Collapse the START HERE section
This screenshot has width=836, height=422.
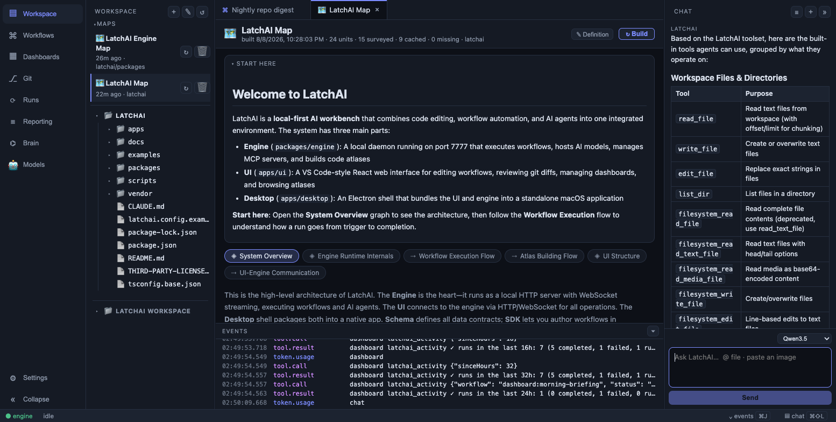point(254,64)
